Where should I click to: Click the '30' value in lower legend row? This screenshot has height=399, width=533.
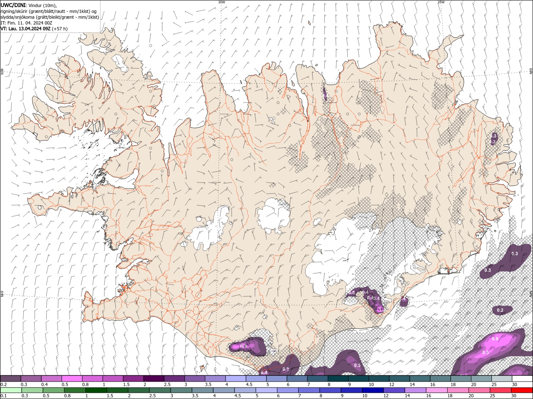point(513,396)
